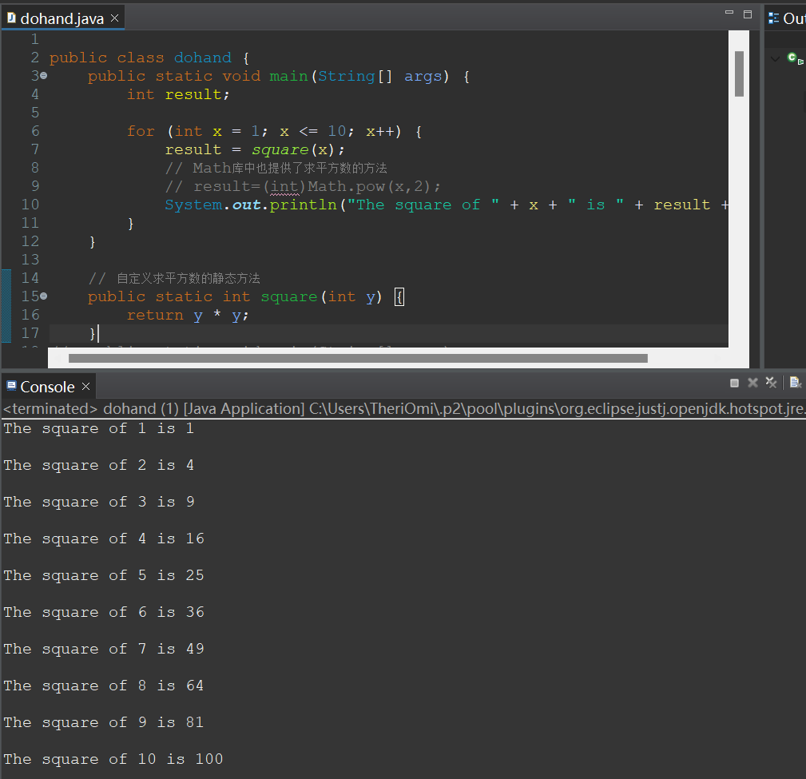Collapse the class node chevron in Outline
Screen dimensions: 806x779
775,58
